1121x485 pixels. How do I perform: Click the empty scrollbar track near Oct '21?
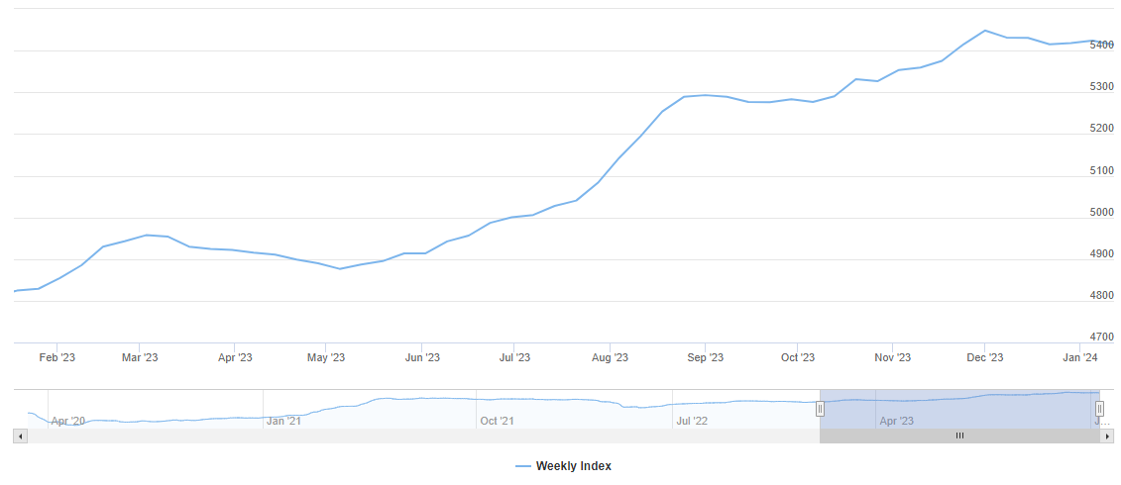[x=496, y=436]
